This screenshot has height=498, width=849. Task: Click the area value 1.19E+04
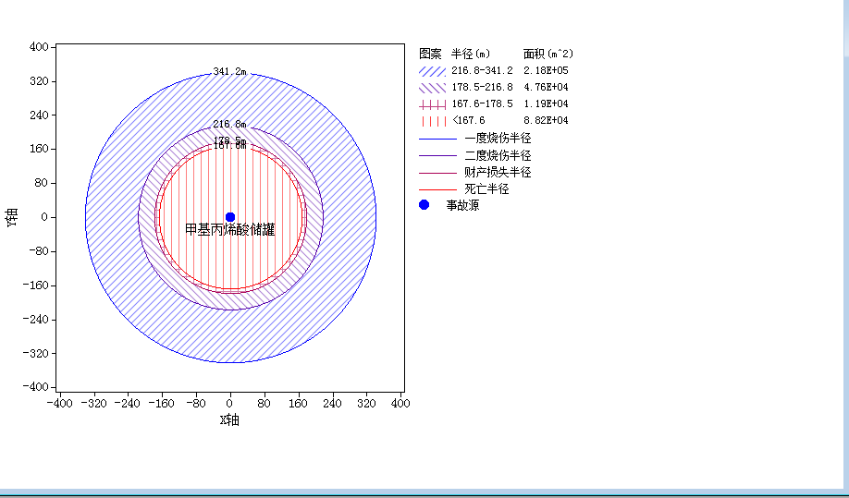coord(546,103)
